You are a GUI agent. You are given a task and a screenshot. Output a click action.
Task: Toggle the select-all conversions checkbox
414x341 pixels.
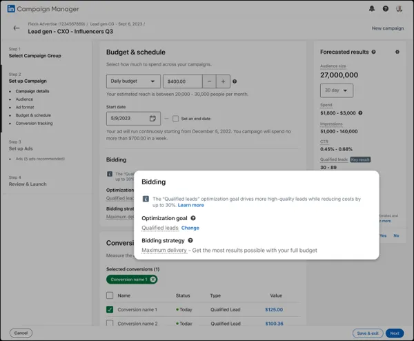110,295
